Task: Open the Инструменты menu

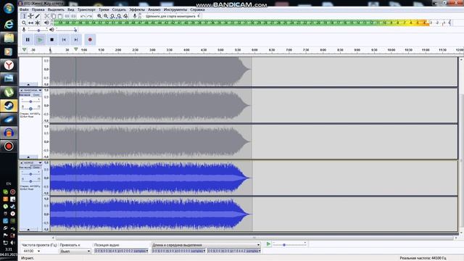Action: (175, 9)
